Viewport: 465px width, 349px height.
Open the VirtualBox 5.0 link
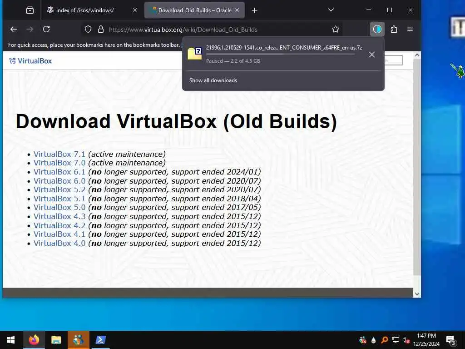point(59,207)
